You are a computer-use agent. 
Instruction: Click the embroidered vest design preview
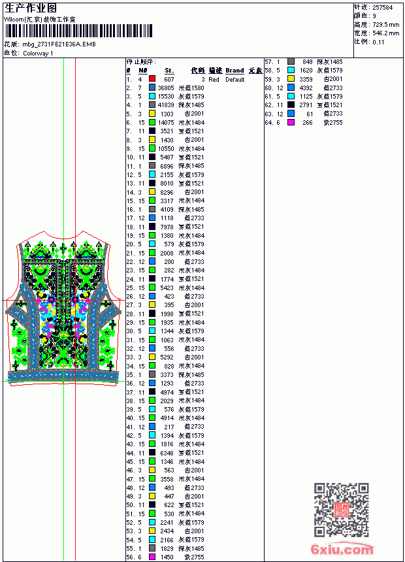(63, 308)
